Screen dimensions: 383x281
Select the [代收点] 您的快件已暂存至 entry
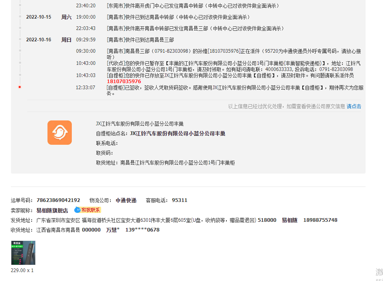pyautogui.click(x=234, y=66)
